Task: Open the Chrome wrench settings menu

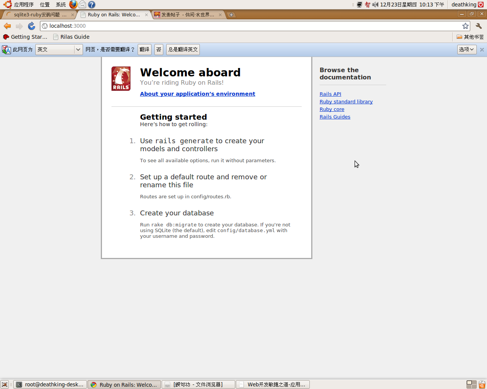Action: [x=479, y=26]
